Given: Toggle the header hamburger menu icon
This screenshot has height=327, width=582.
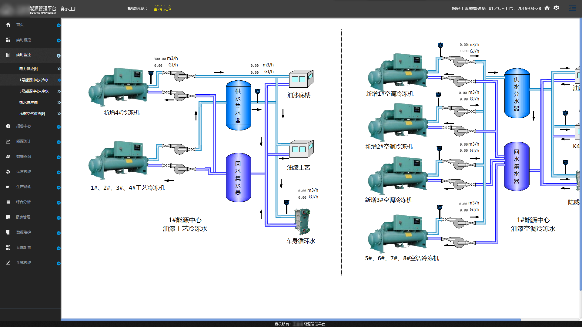Looking at the screenshot, I should (x=573, y=8).
